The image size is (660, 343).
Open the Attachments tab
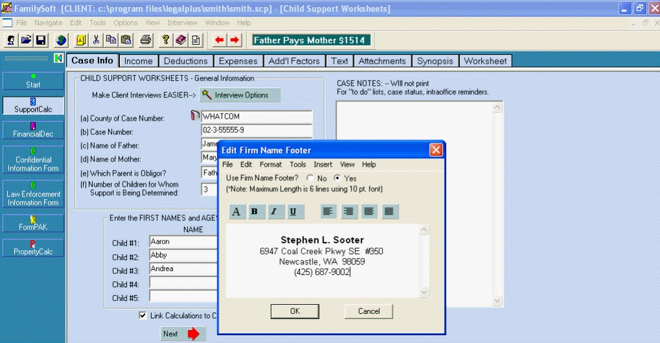tap(383, 61)
